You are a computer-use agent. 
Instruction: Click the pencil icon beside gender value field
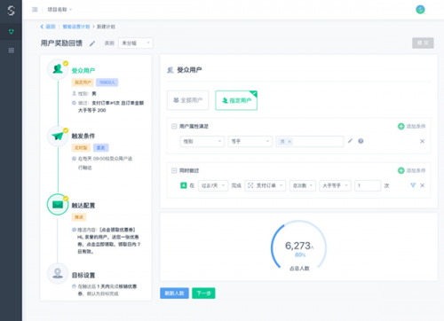(x=350, y=141)
